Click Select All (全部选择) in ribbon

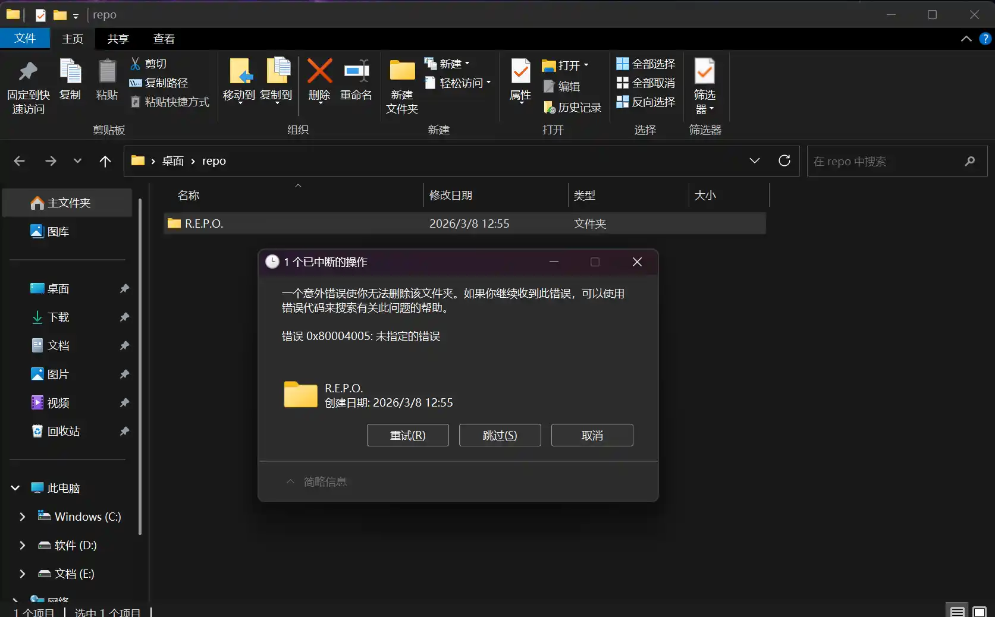click(x=646, y=64)
